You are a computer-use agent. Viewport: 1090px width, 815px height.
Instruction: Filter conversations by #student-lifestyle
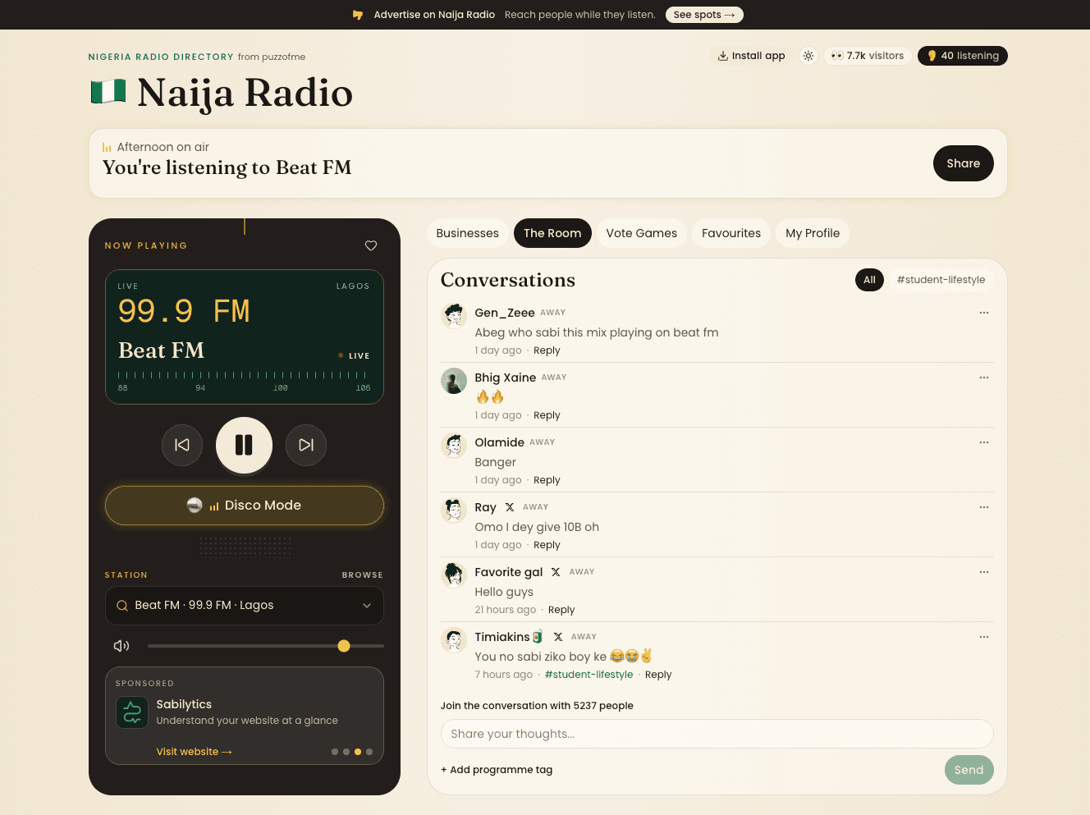coord(941,280)
